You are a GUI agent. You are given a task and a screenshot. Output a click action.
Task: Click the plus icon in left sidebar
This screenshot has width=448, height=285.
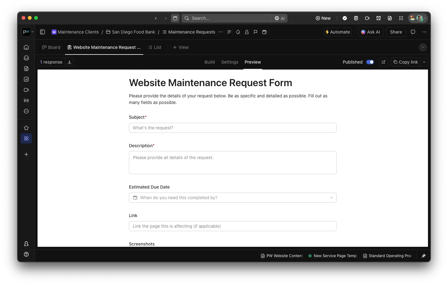pos(26,154)
